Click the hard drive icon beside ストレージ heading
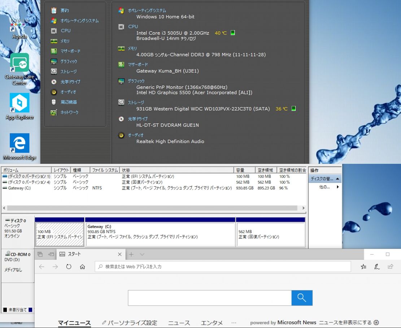 [121, 102]
